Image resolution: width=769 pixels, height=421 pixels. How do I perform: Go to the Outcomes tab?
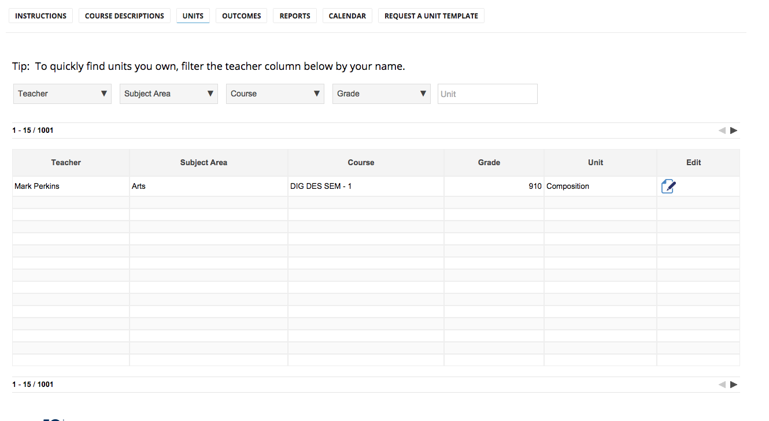[x=242, y=16]
